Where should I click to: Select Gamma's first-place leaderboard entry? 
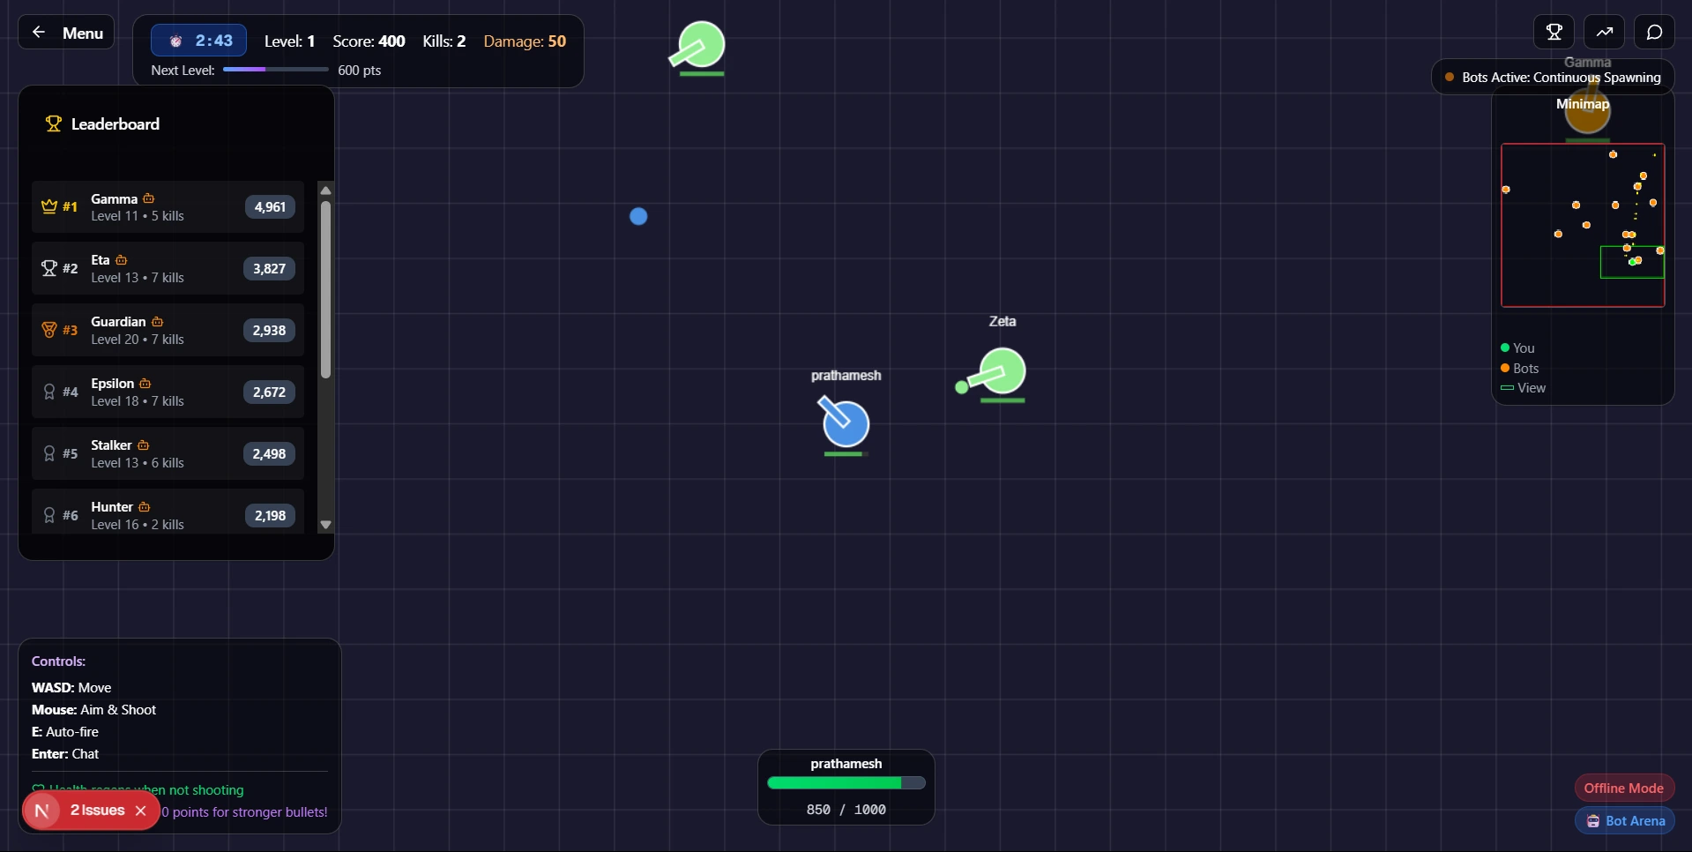pyautogui.click(x=168, y=207)
